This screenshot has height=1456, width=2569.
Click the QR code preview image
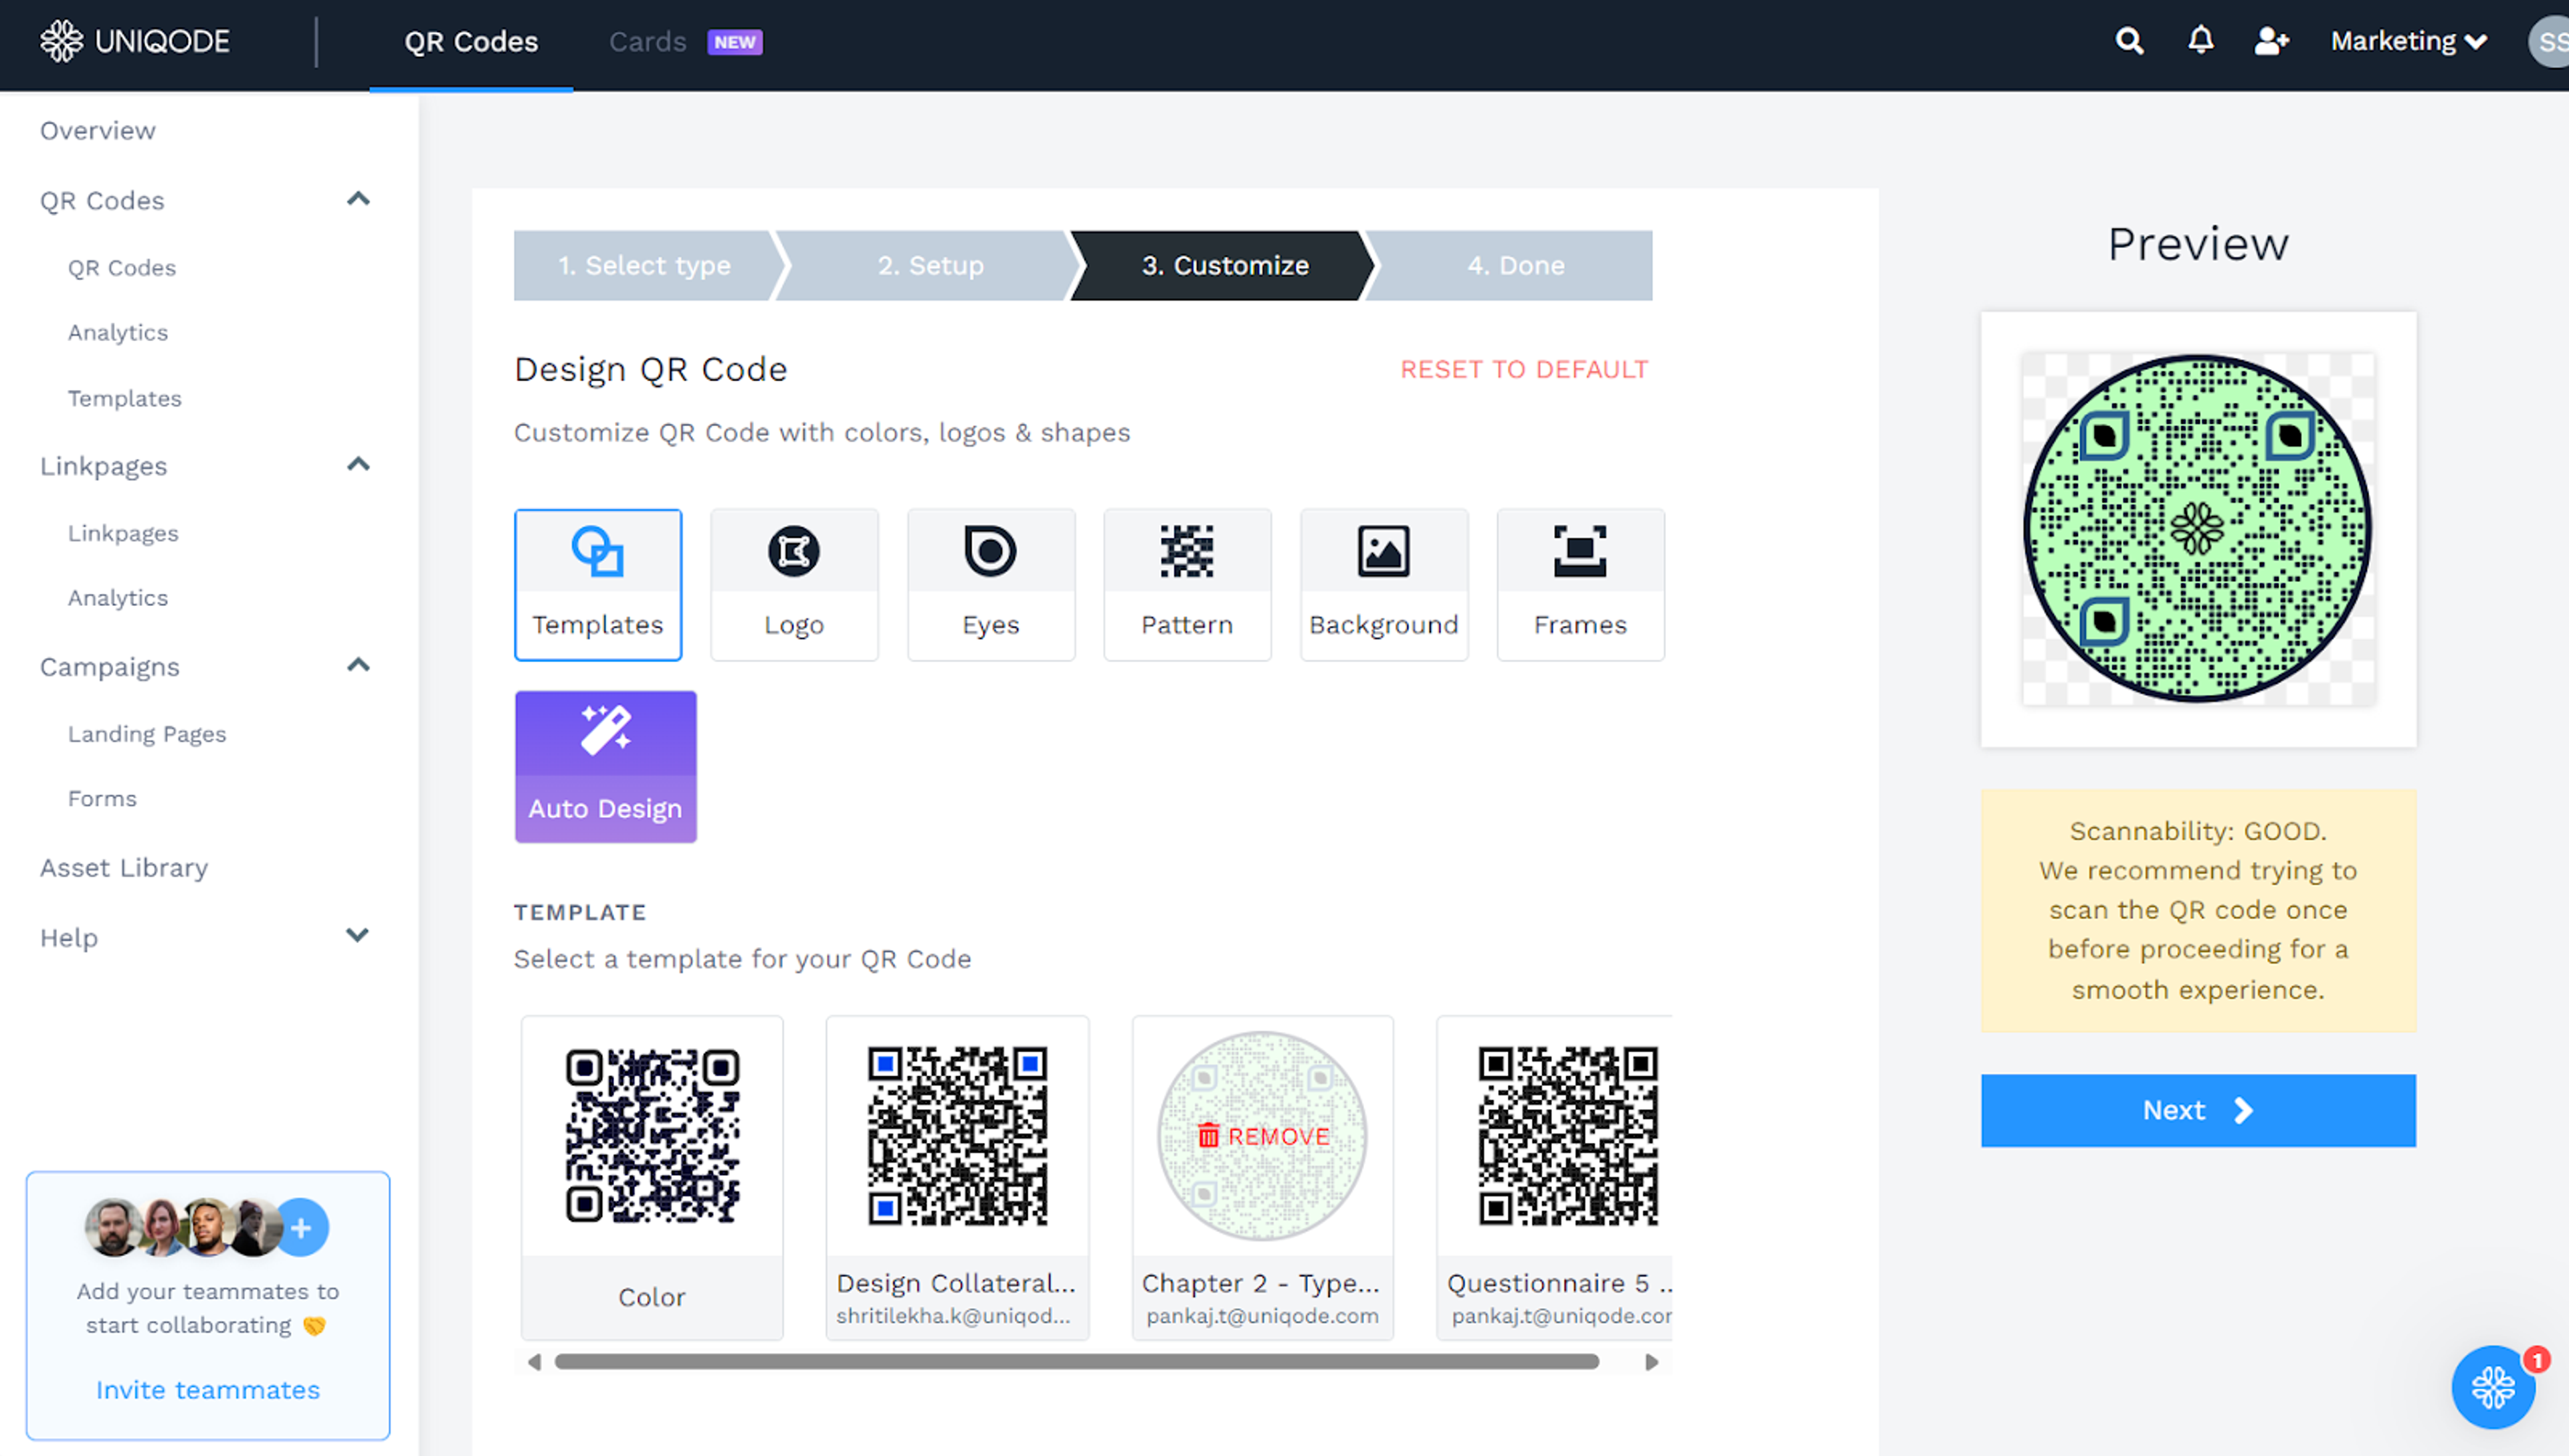pyautogui.click(x=2198, y=529)
